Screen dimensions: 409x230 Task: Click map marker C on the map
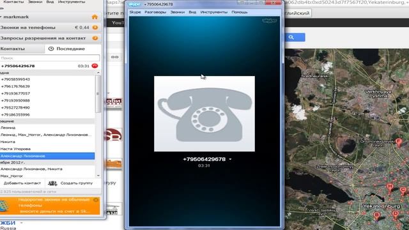(403, 190)
